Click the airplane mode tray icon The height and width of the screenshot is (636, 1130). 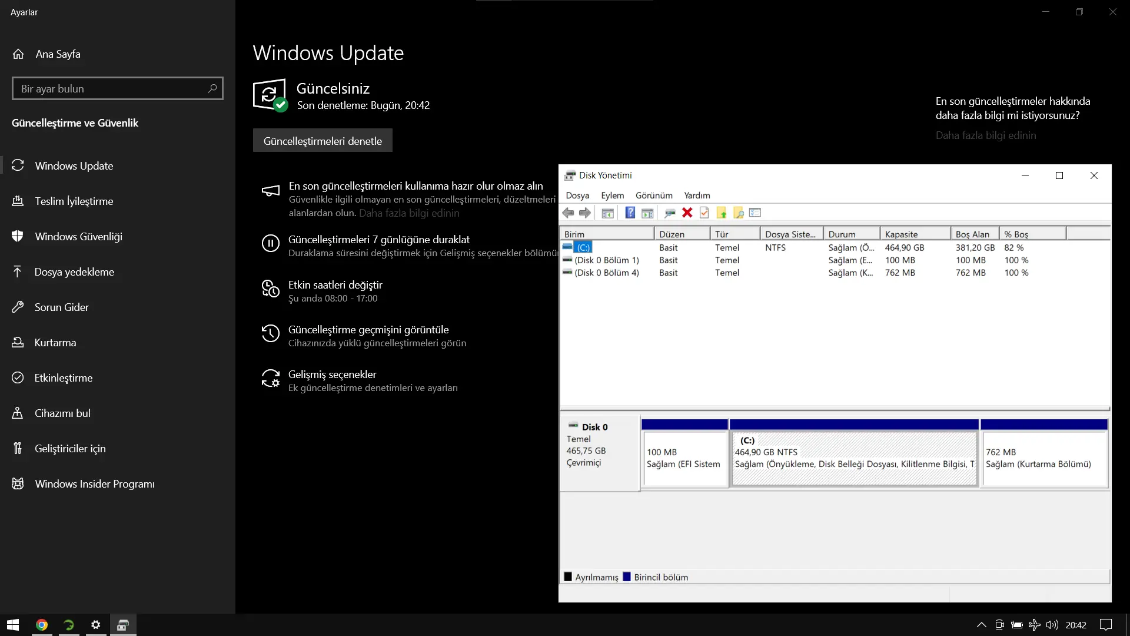[x=1034, y=625]
